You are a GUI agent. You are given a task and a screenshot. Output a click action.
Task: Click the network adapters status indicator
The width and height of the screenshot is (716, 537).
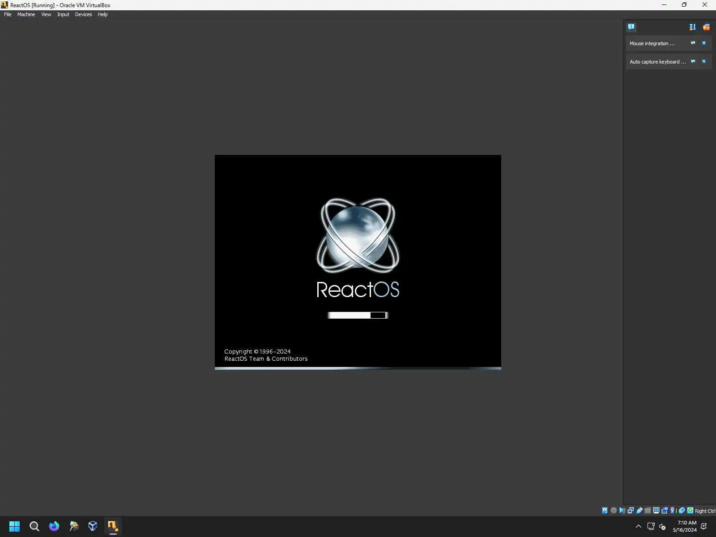point(631,510)
